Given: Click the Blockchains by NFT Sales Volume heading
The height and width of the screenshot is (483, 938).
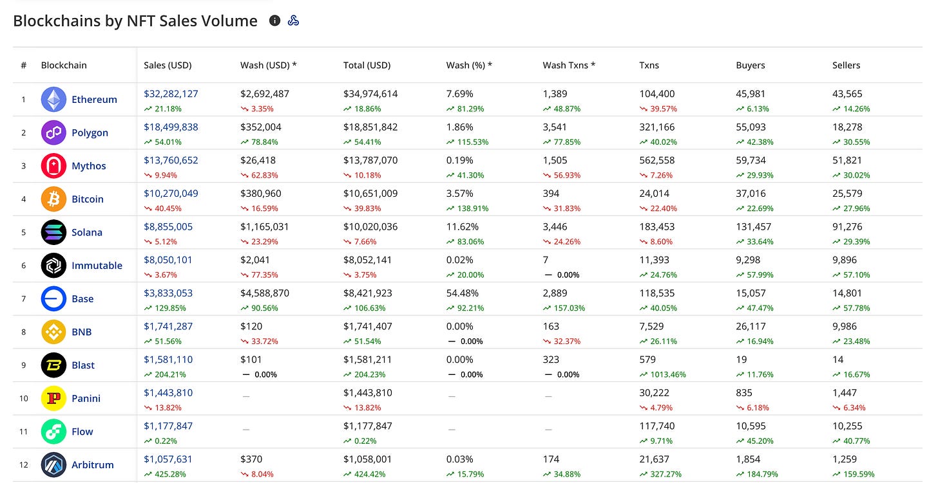Looking at the screenshot, I should pos(135,21).
